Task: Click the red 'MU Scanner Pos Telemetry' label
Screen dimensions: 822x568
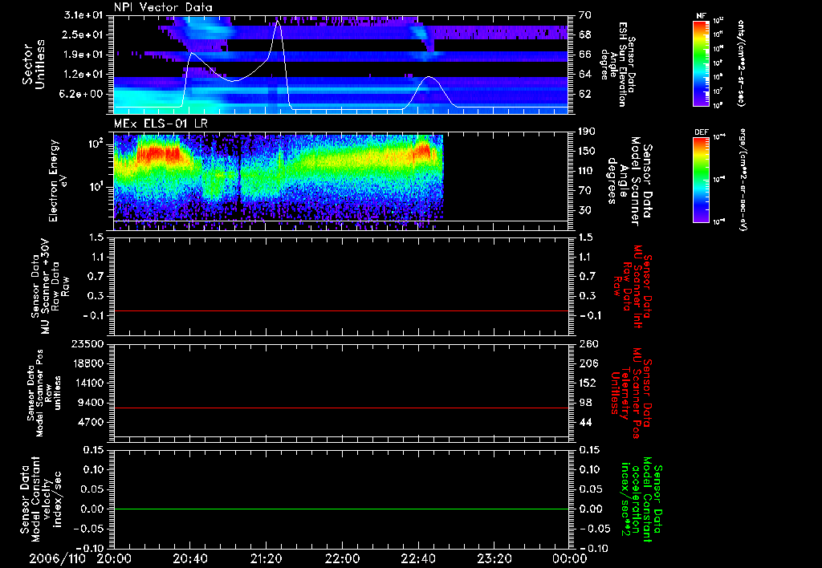Action: pos(631,393)
